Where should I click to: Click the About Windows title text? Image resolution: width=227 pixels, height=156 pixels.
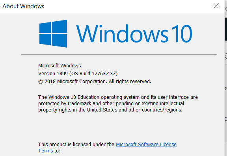click(x=23, y=6)
